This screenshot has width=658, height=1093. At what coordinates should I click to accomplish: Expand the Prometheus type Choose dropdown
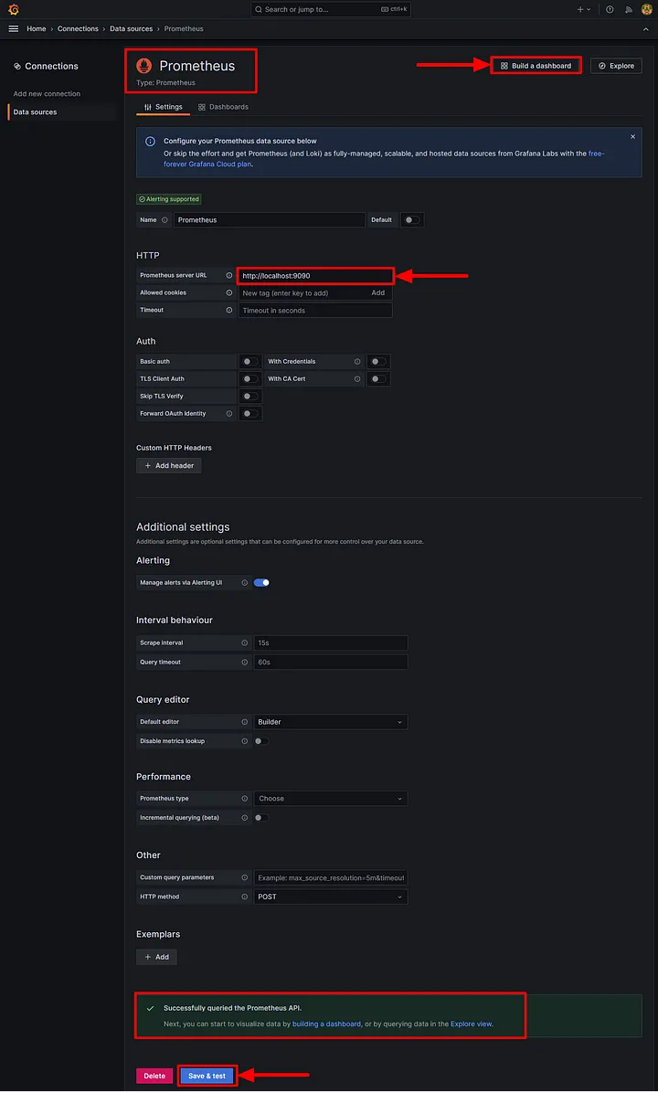coord(331,798)
